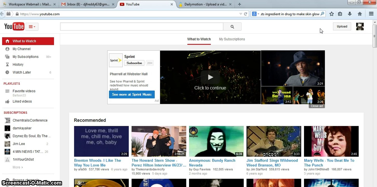377x187 pixels.
Task: Open the SUBSCRIPTIONS section heading
Action: tap(15, 113)
